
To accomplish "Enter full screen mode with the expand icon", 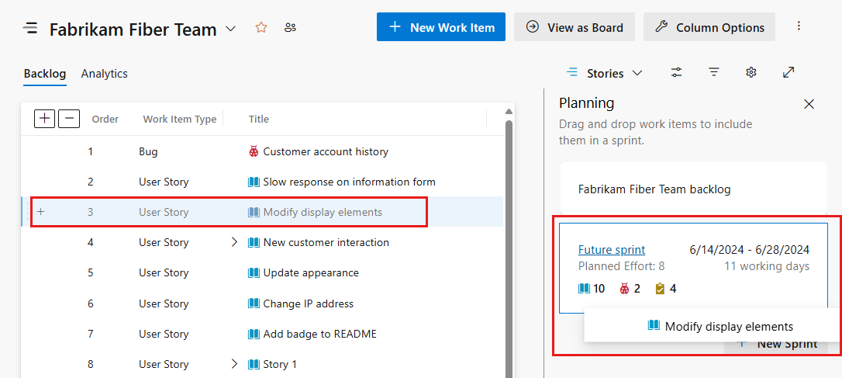I will [789, 72].
